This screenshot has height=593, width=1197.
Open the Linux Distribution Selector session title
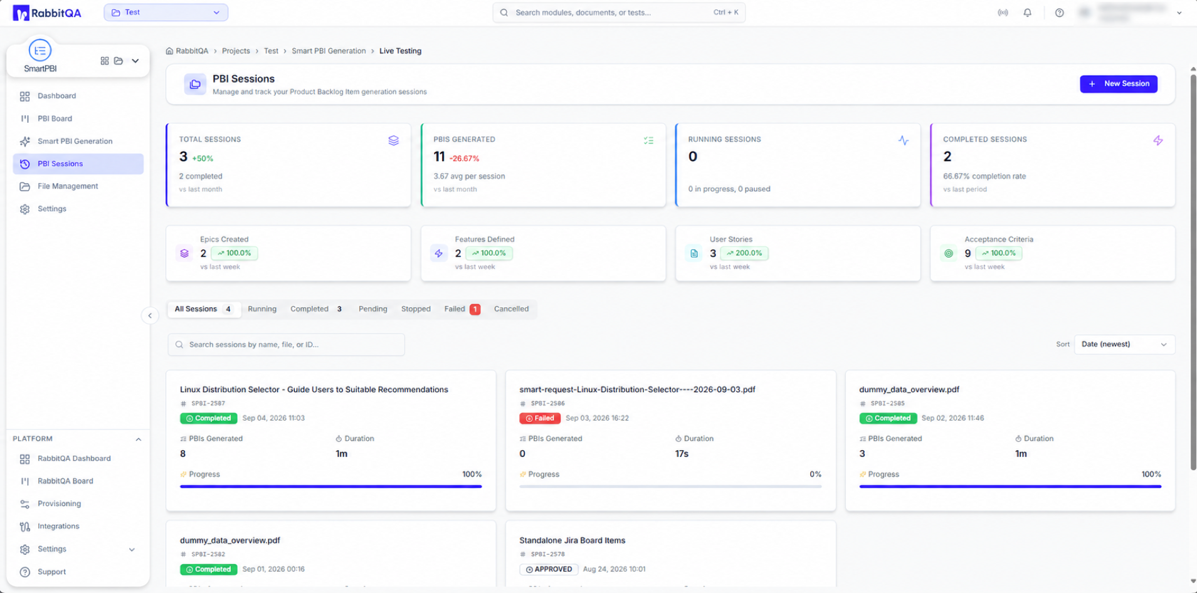[x=314, y=389]
